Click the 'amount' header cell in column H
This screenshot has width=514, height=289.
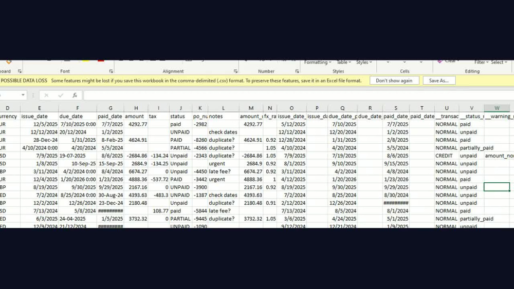[136, 116]
